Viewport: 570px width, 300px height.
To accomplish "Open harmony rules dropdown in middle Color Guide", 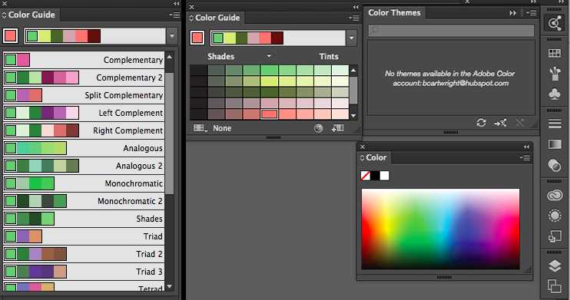I will click(x=351, y=38).
